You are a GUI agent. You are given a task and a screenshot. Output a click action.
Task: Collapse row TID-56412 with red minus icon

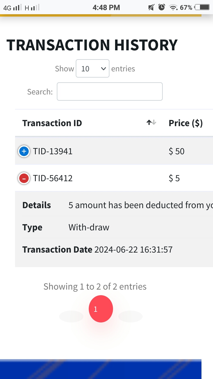[24, 178]
